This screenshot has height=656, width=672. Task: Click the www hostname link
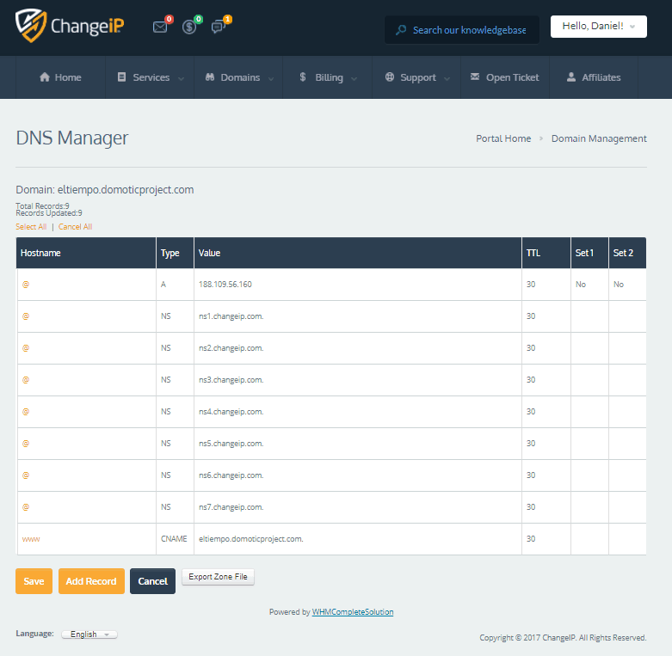(x=31, y=539)
